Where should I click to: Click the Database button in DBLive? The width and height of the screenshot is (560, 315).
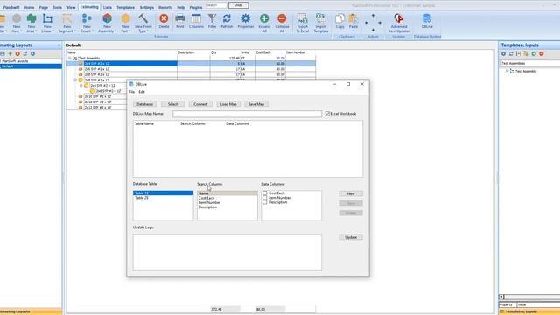point(144,104)
